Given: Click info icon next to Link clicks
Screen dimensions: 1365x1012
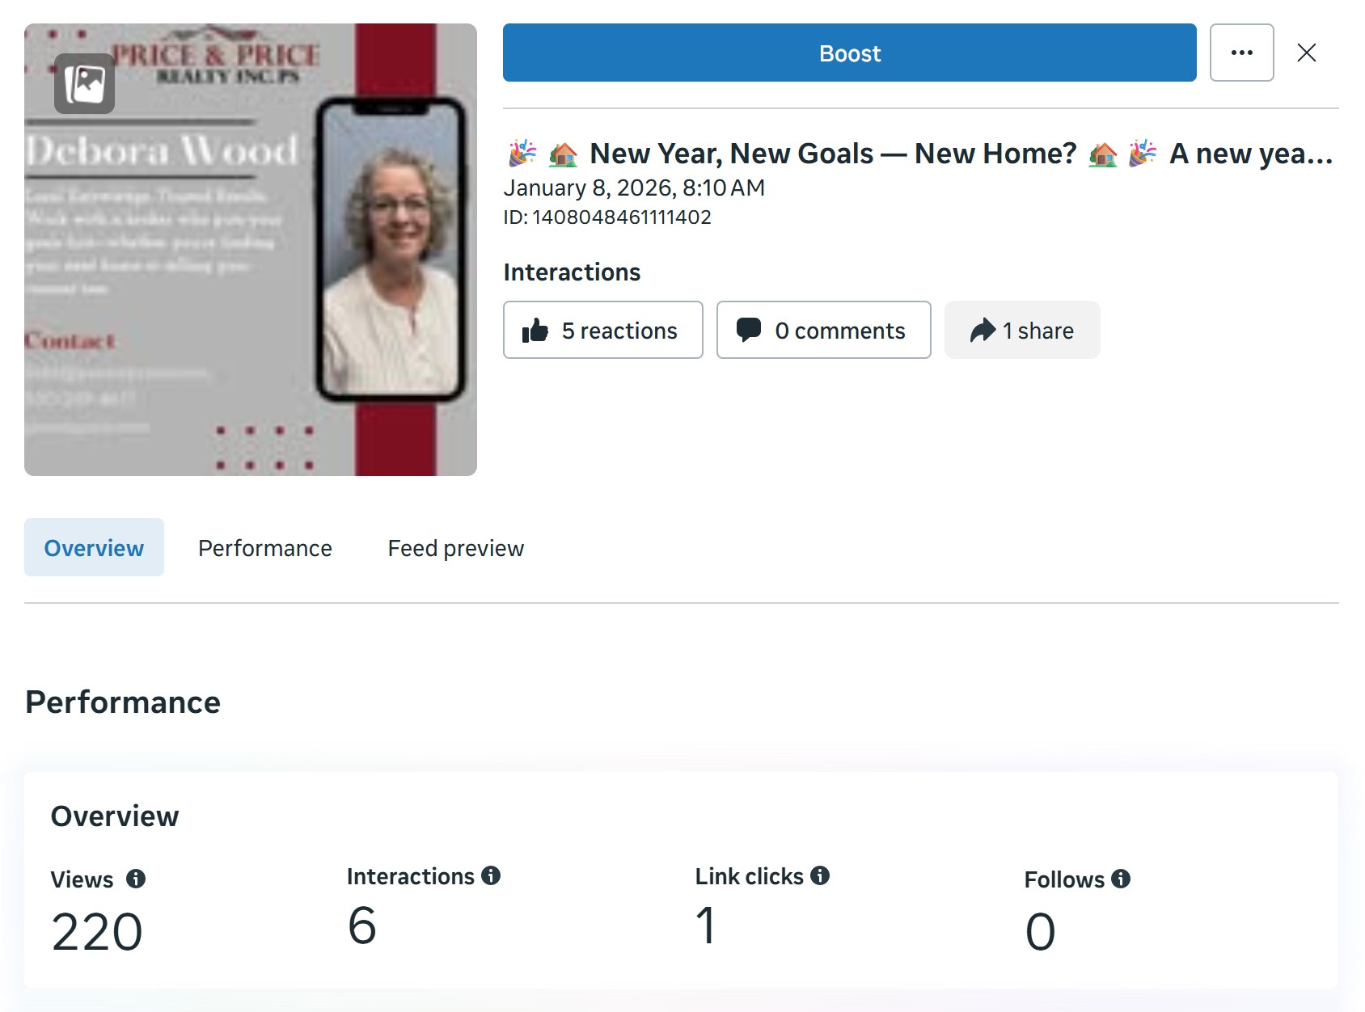Looking at the screenshot, I should 820,875.
